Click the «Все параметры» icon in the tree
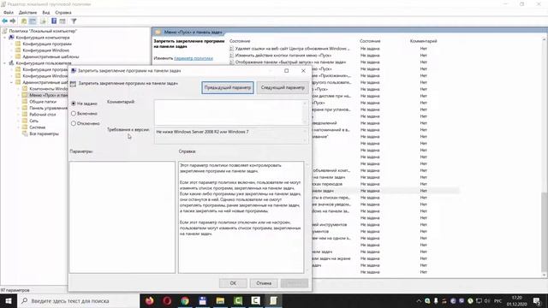This screenshot has height=308, width=548. [x=25, y=133]
